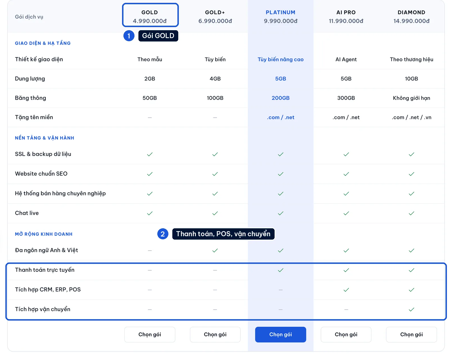Click the Theo thương hiệu cell
This screenshot has height=357, width=452.
(411, 59)
